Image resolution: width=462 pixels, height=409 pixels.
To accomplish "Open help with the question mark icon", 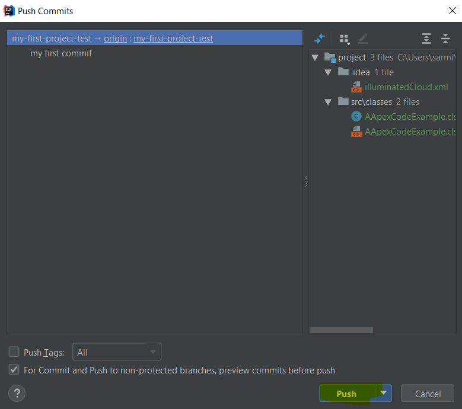I will coord(17,393).
